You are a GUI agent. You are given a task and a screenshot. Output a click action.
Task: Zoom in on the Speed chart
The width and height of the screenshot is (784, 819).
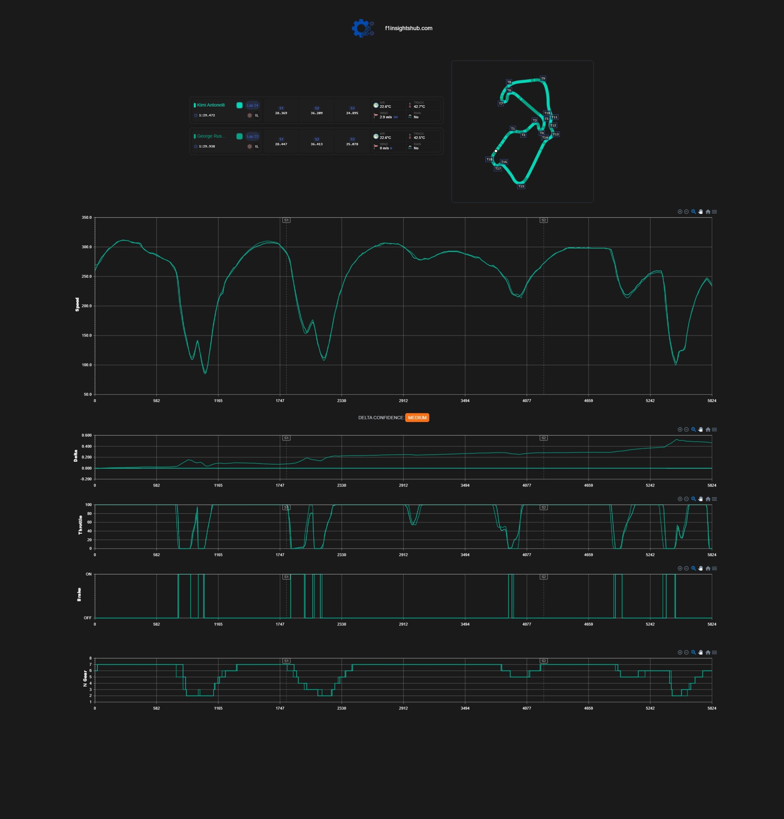(x=680, y=212)
